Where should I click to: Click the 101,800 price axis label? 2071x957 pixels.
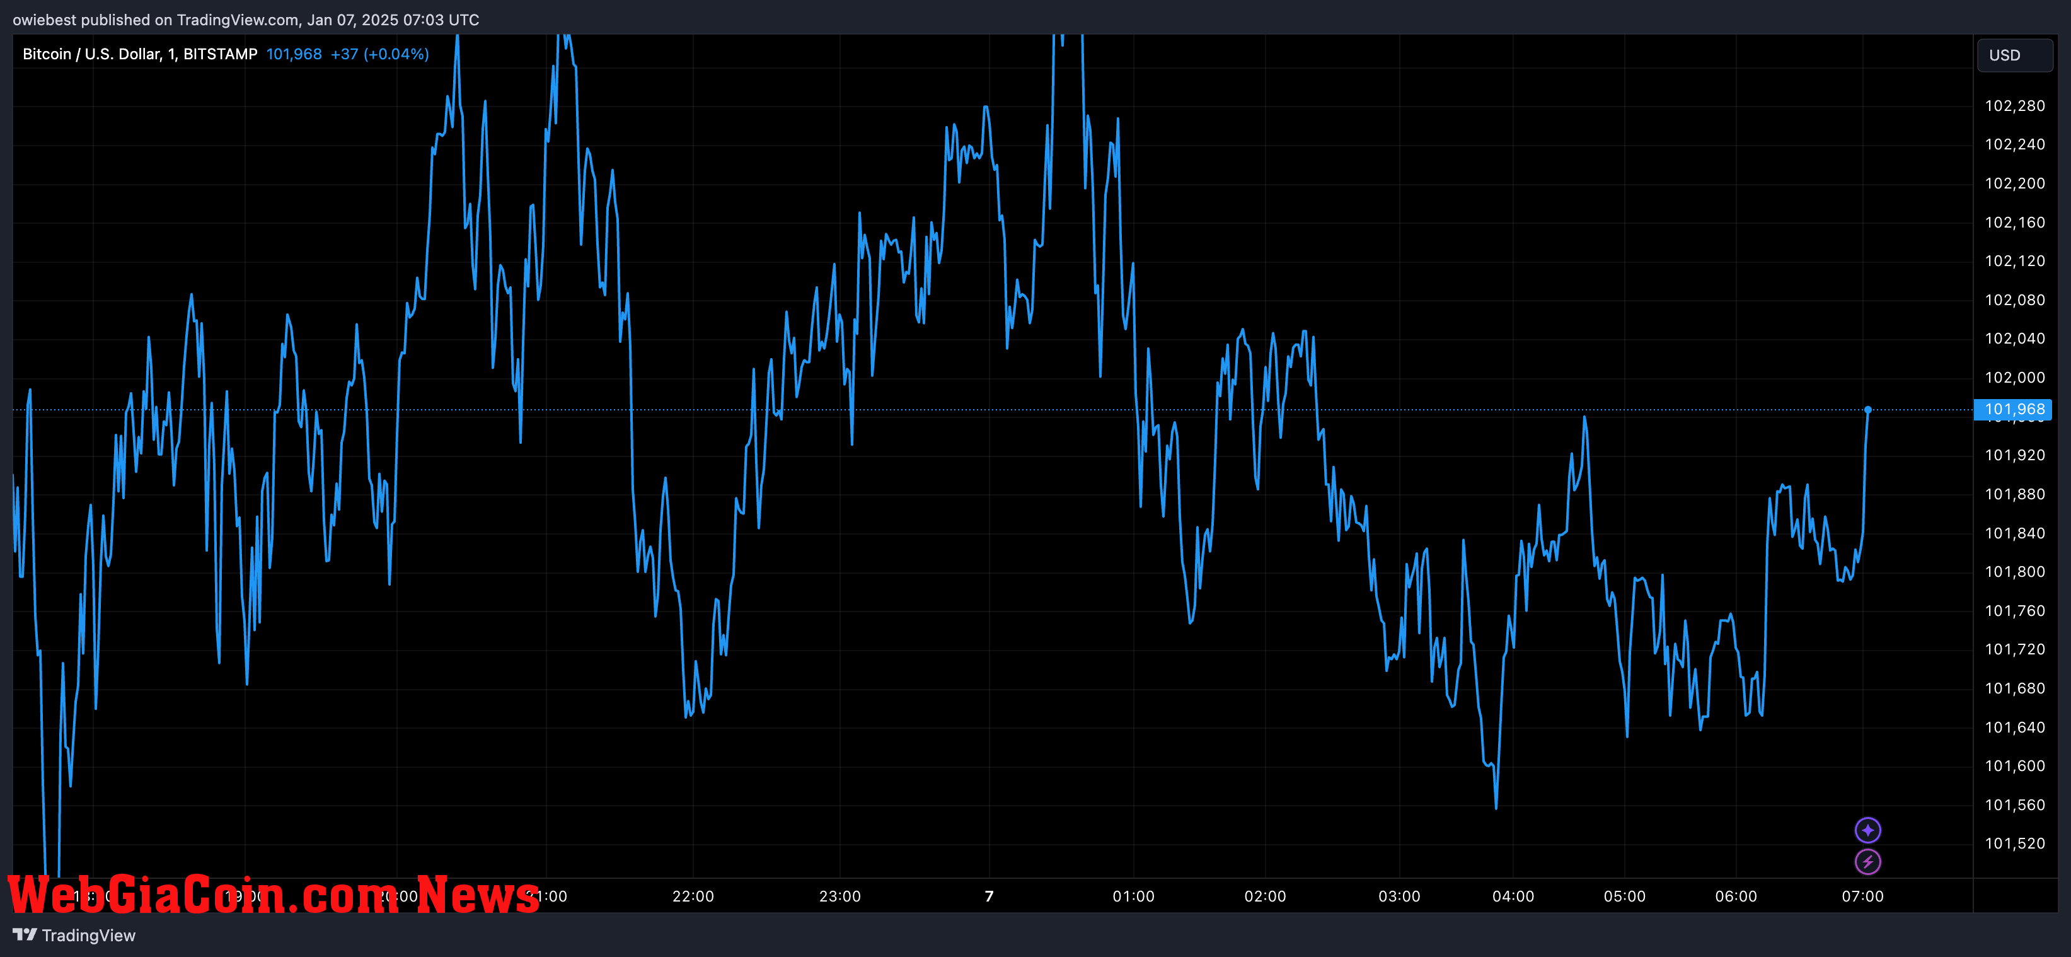[x=2015, y=572]
